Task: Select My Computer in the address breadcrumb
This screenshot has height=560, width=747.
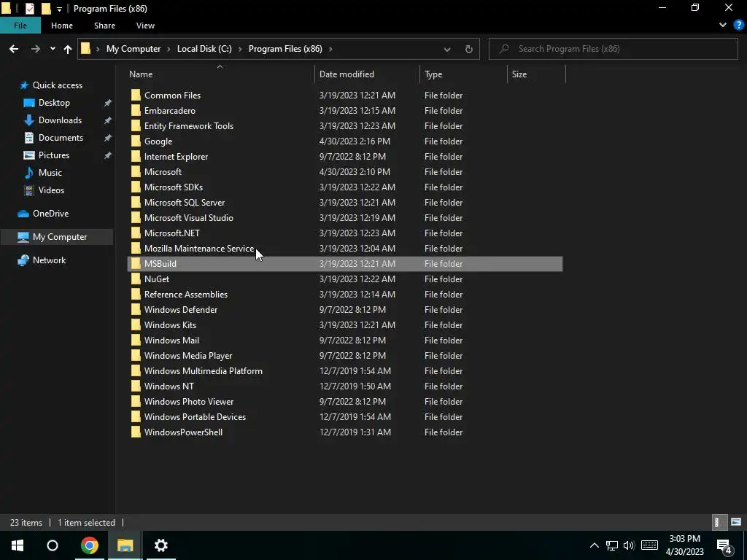Action: coord(133,49)
